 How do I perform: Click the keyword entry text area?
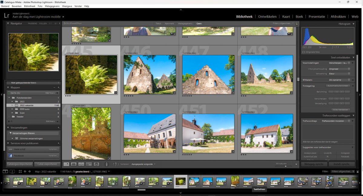click(x=328, y=133)
